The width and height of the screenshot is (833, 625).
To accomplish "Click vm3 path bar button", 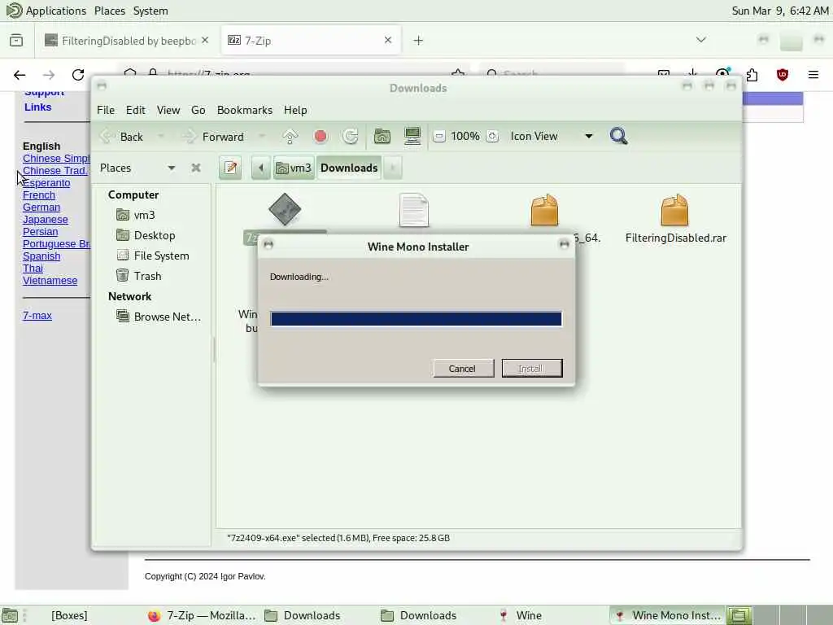I will (294, 168).
